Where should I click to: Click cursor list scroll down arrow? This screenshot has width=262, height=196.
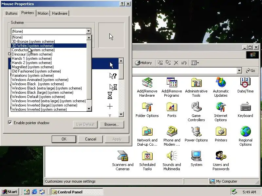[121, 114]
